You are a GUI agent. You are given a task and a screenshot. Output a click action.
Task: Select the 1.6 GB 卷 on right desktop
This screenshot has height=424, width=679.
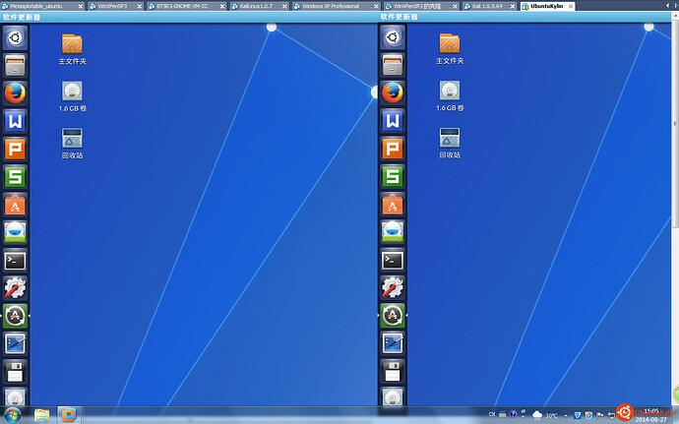(450, 95)
